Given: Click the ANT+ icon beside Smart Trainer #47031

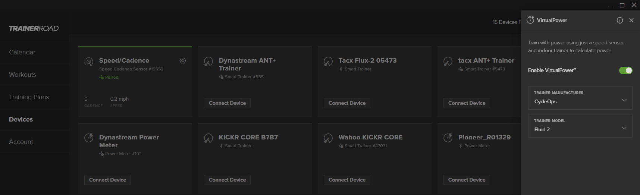Looking at the screenshot, I should (341, 146).
